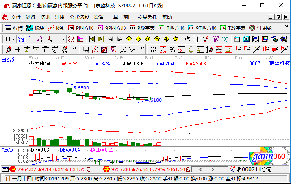Step chart forward with black right triangle

pyautogui.click(x=120, y=39)
